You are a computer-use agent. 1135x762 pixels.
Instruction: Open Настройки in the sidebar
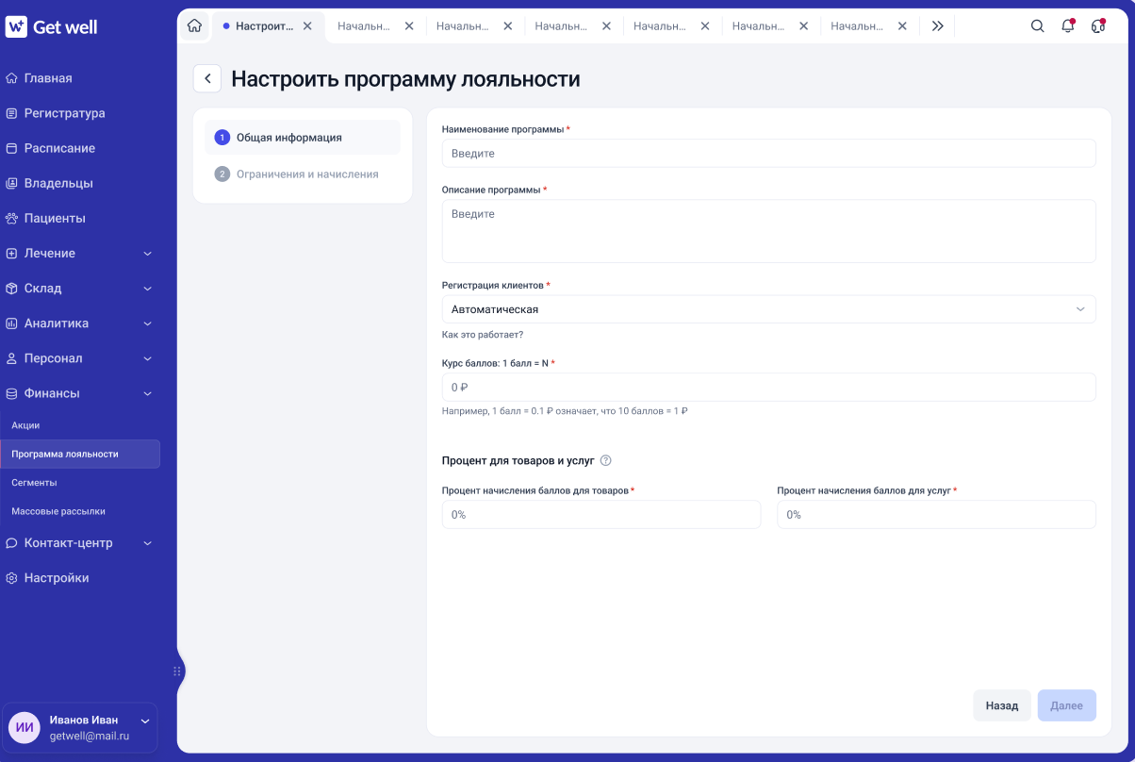point(57,578)
